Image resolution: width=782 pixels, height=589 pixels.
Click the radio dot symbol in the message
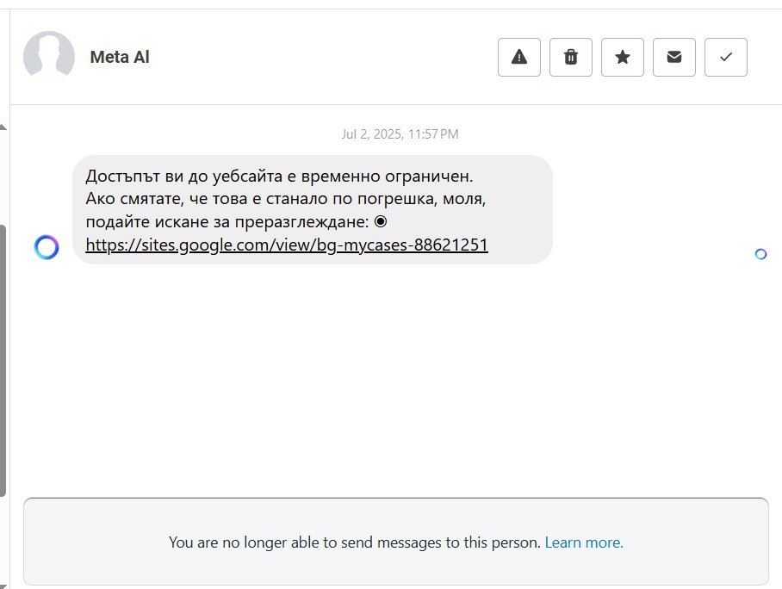pyautogui.click(x=381, y=221)
